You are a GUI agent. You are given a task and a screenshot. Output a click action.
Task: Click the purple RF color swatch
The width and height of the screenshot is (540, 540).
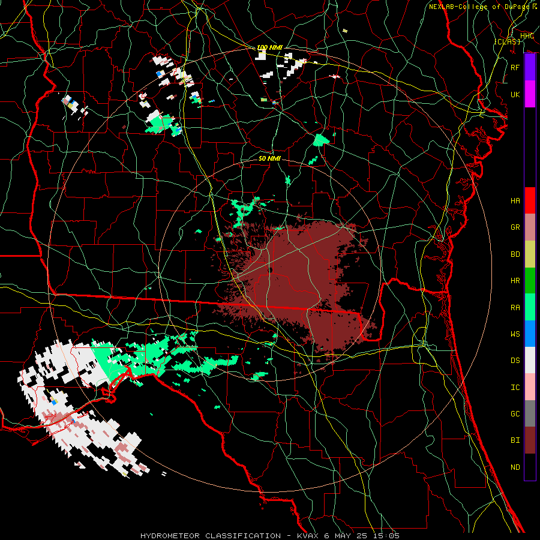click(530, 67)
